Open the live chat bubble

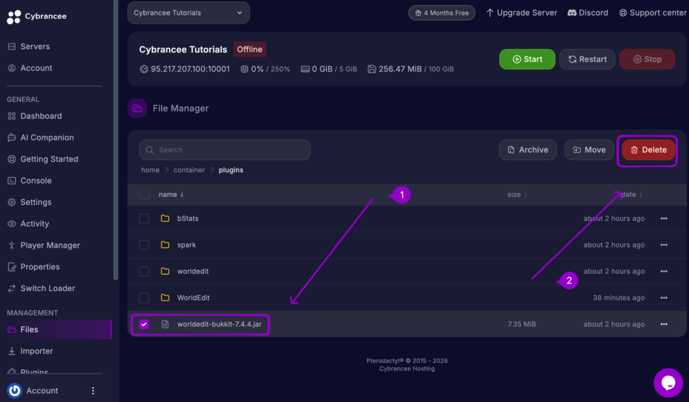pyautogui.click(x=668, y=383)
